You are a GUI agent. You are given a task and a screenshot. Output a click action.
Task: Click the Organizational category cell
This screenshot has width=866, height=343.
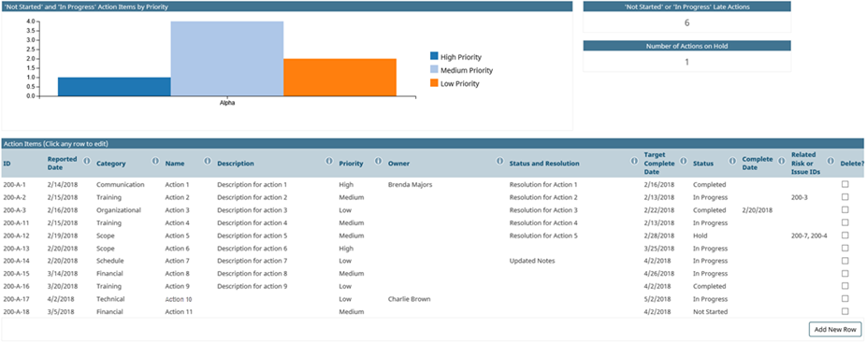(119, 210)
